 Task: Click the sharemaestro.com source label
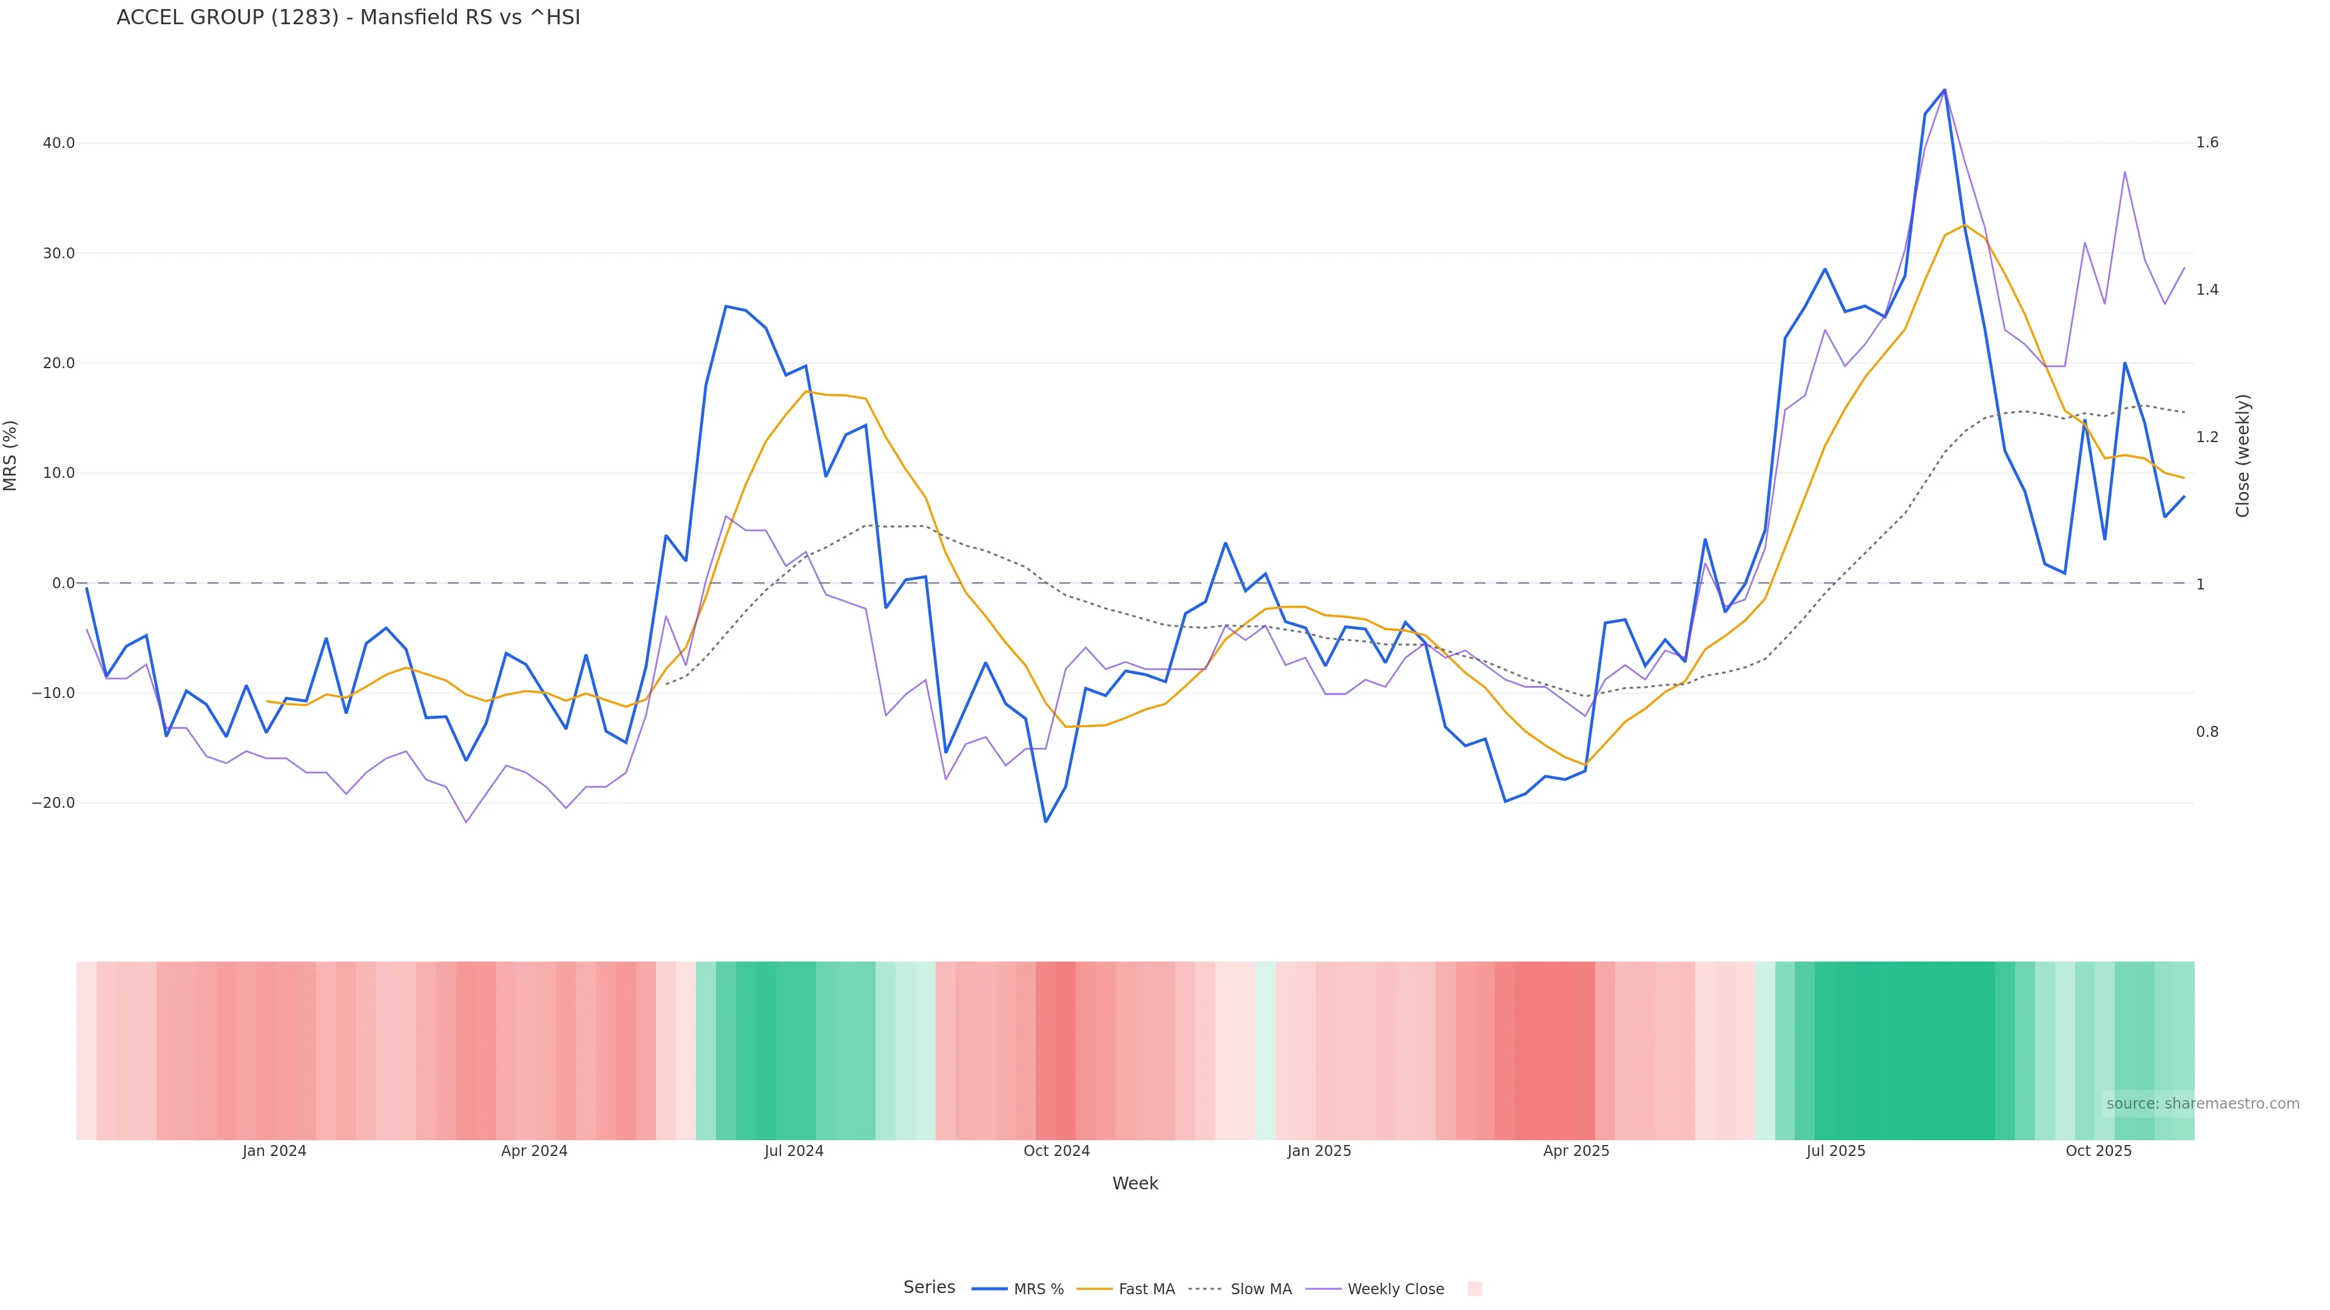click(2201, 1103)
